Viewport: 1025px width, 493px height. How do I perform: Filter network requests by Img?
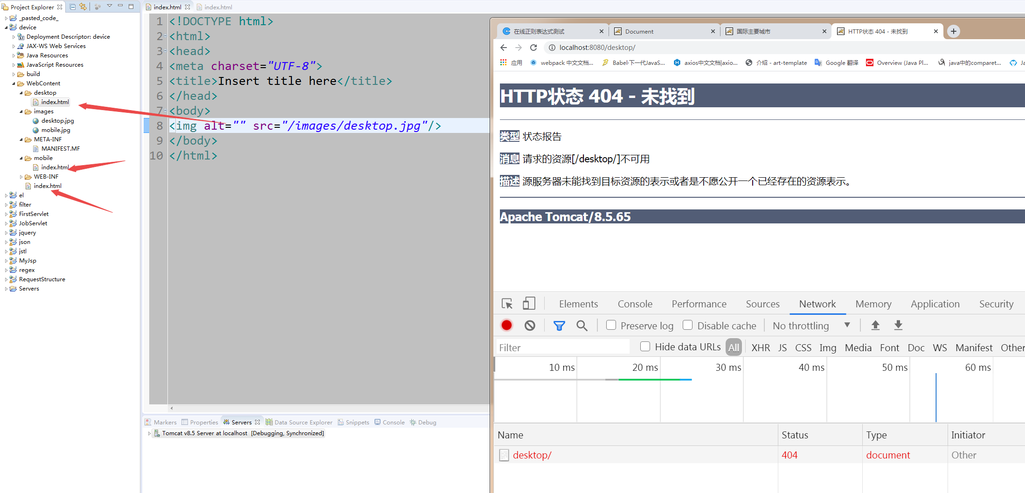[828, 347]
